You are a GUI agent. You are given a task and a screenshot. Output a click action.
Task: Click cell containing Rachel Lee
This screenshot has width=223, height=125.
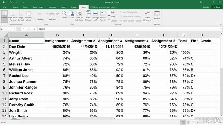[x=26, y=76]
